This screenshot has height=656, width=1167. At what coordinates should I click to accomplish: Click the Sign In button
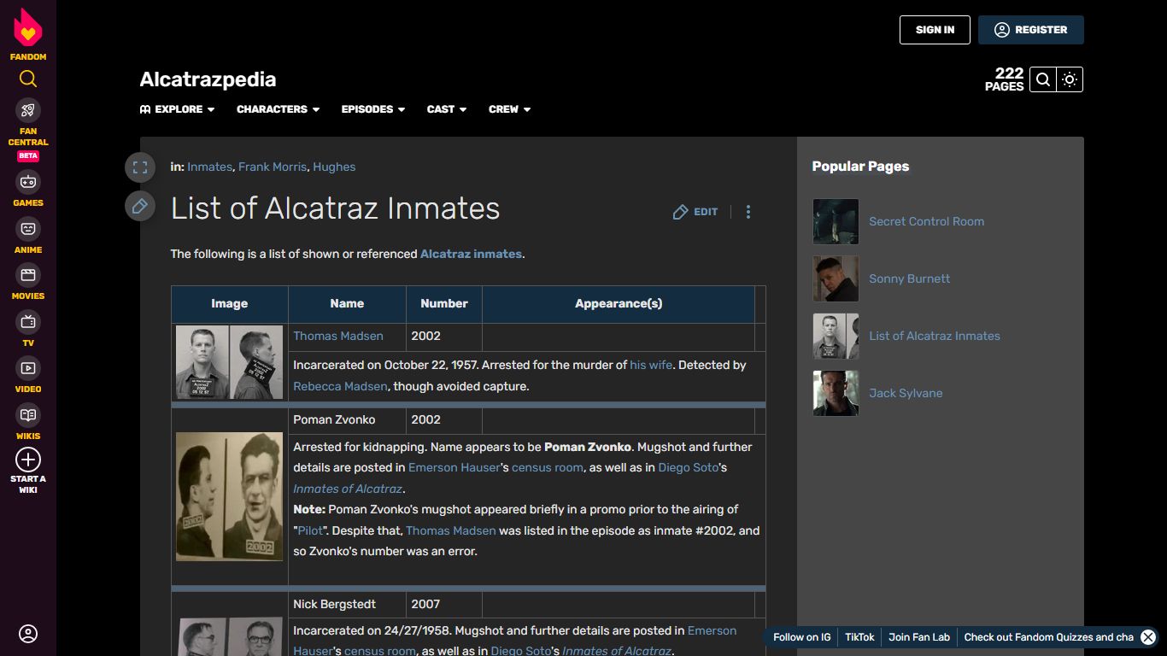[x=935, y=30]
